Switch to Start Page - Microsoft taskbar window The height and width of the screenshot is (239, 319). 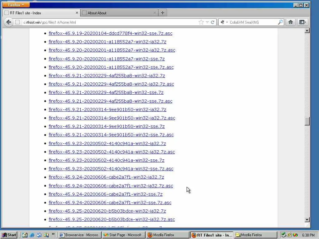click(x=124, y=235)
